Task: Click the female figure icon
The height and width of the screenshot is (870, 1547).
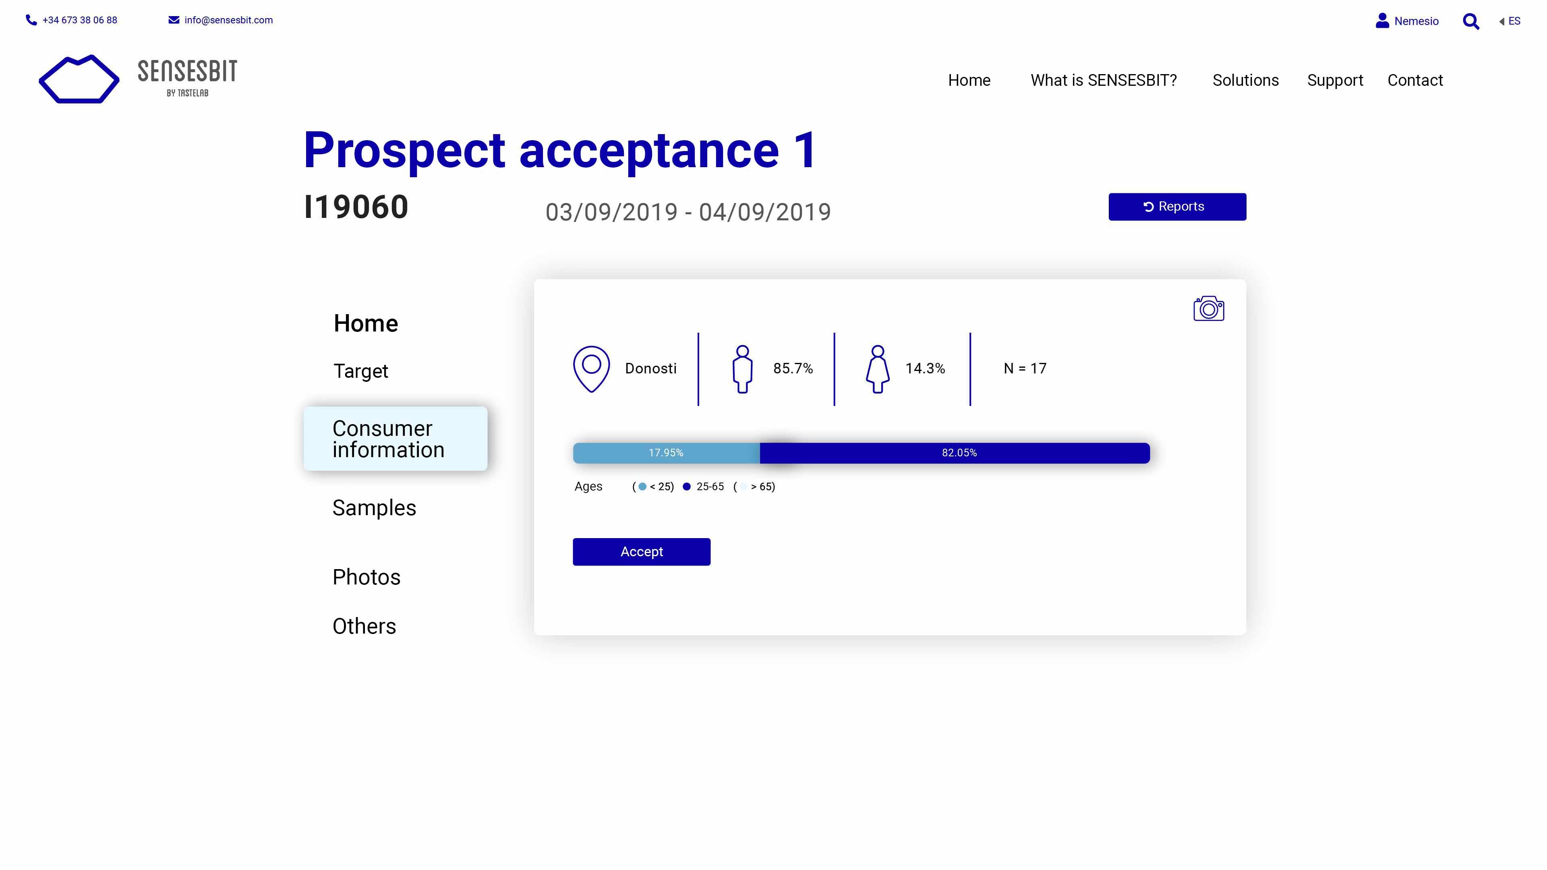Action: click(x=877, y=369)
